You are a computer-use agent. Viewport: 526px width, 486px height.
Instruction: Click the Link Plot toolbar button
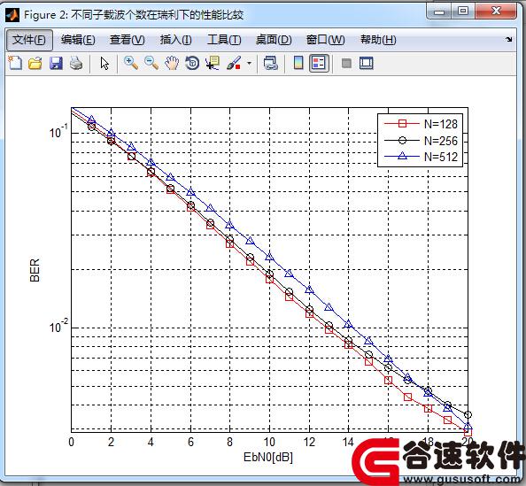click(270, 63)
